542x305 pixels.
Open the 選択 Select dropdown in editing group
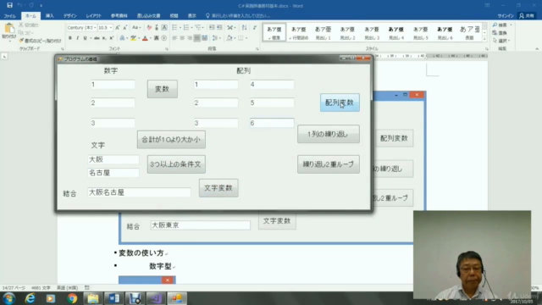click(x=501, y=41)
